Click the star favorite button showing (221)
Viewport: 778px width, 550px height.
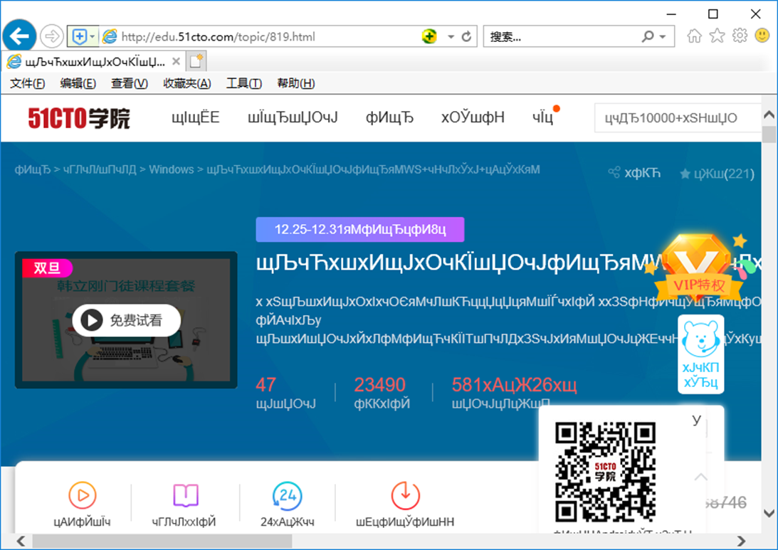(717, 174)
